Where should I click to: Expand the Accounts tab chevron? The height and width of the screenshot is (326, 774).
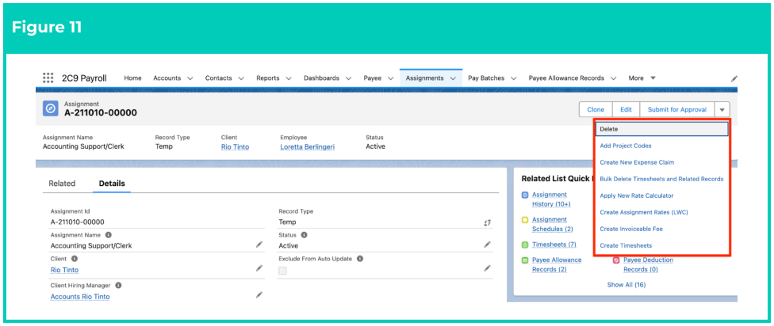[190, 78]
